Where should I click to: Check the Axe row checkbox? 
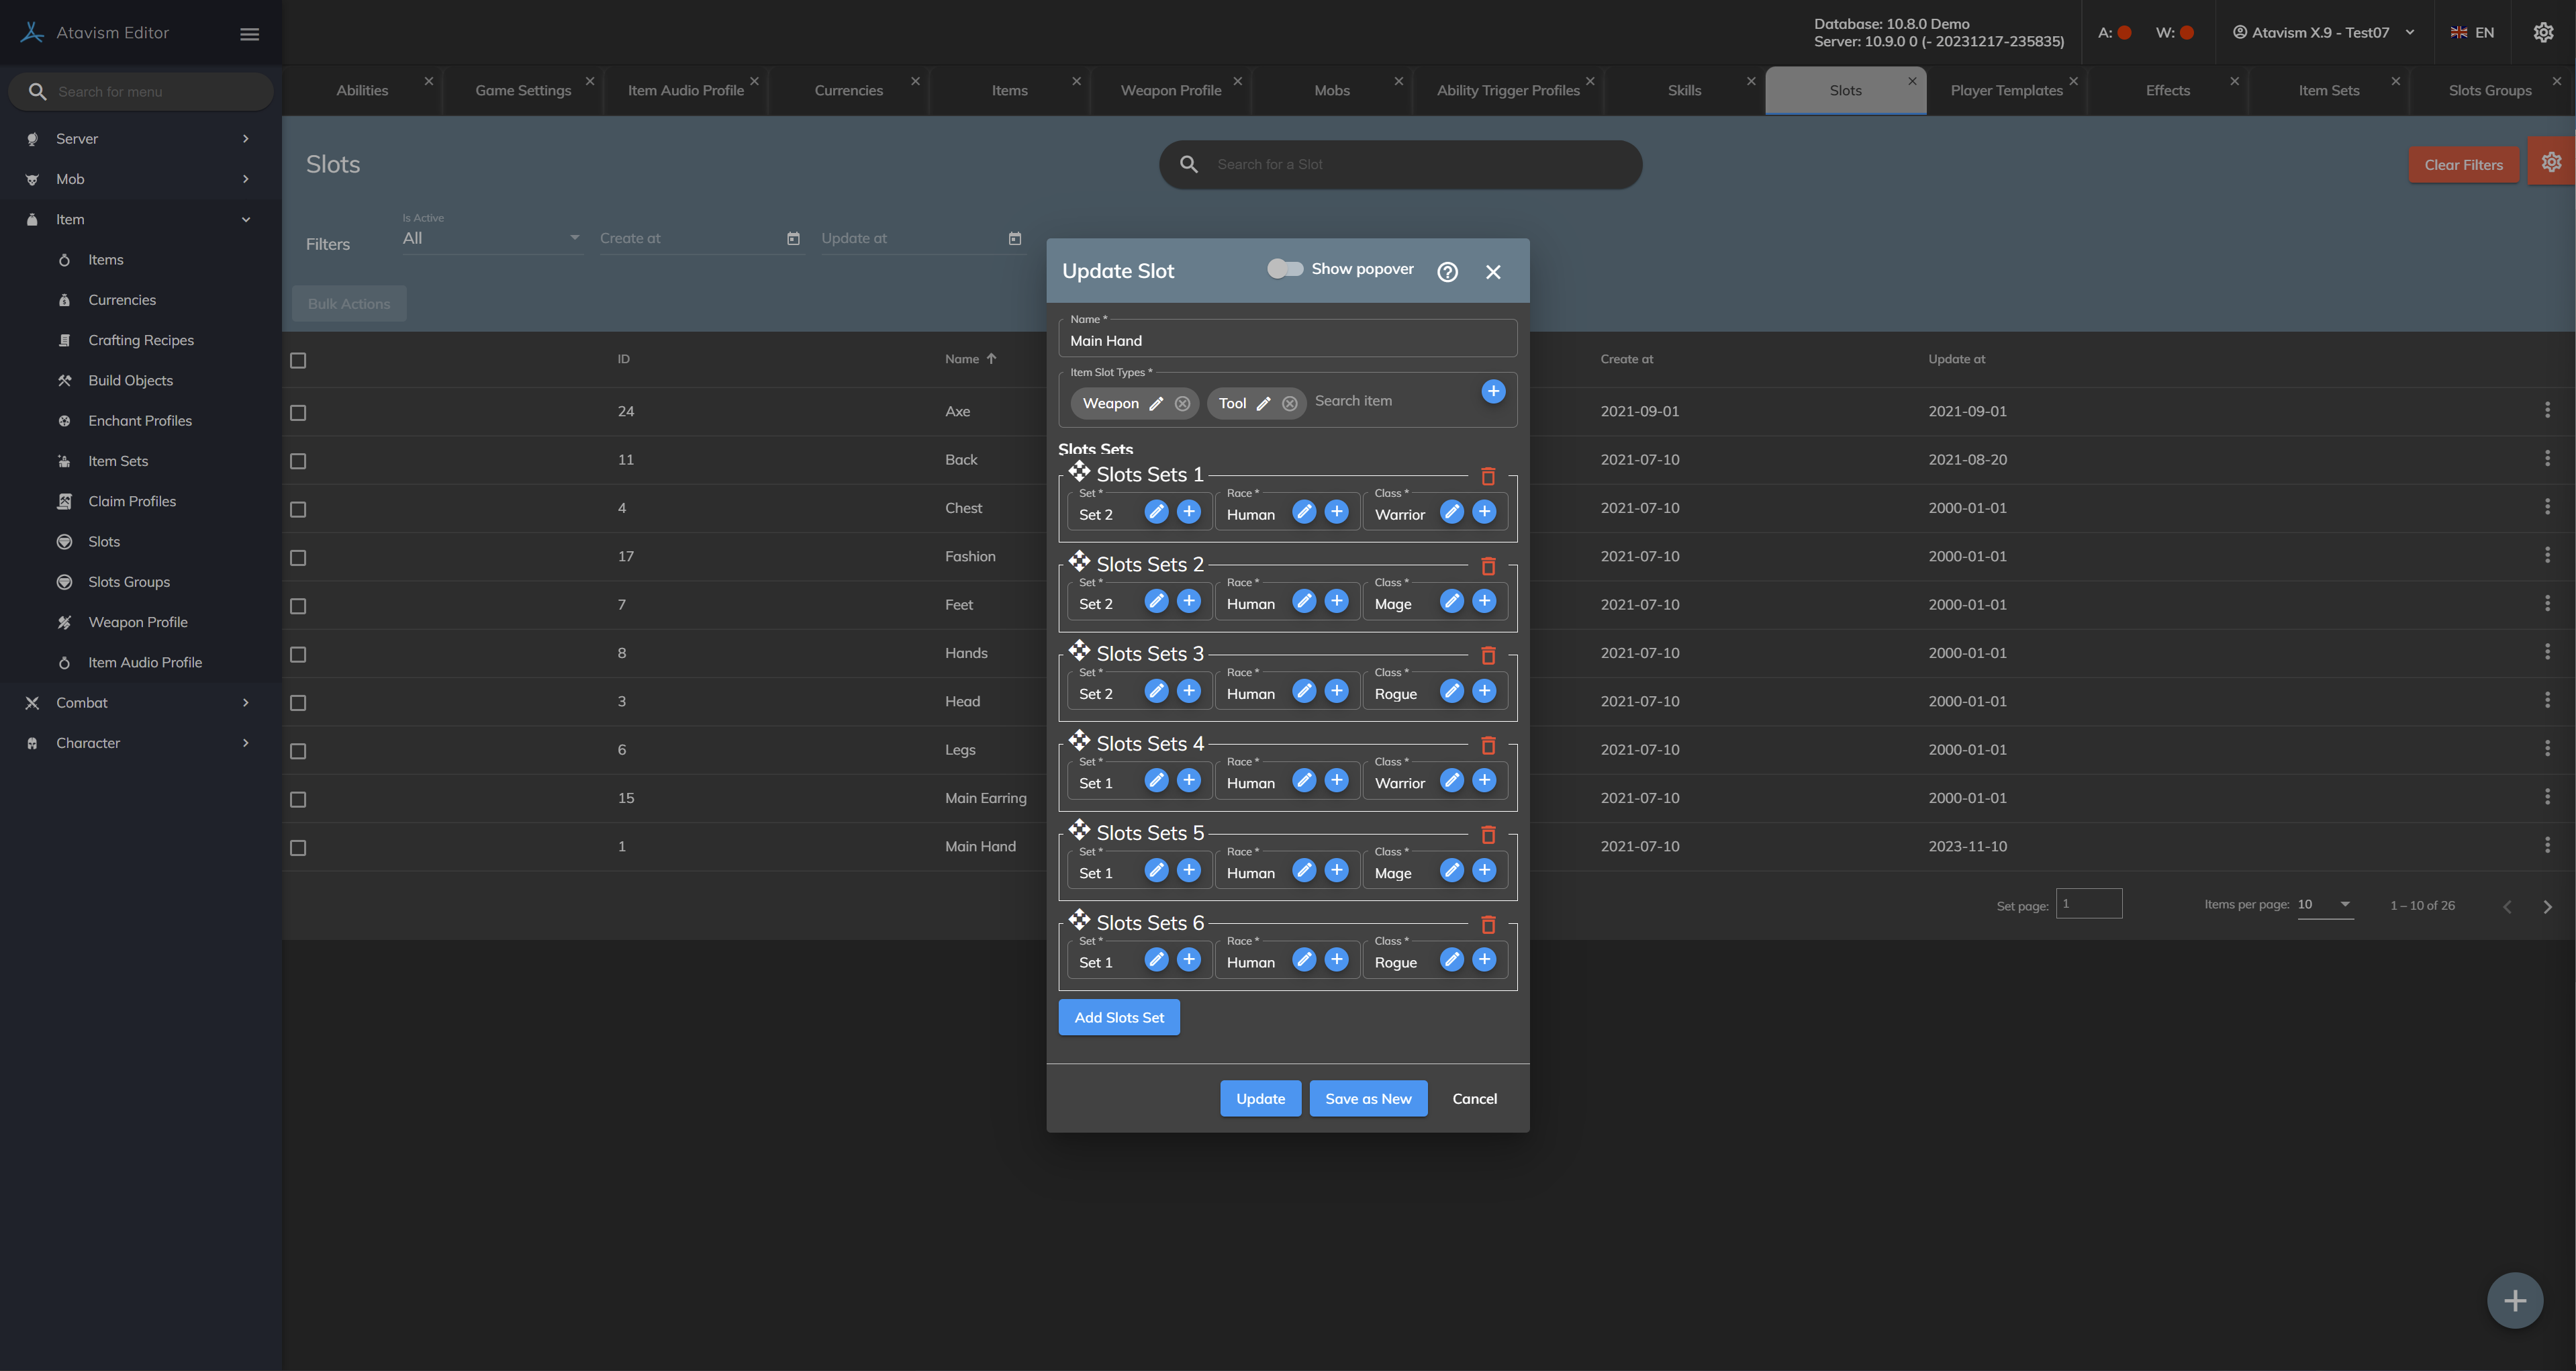(298, 413)
